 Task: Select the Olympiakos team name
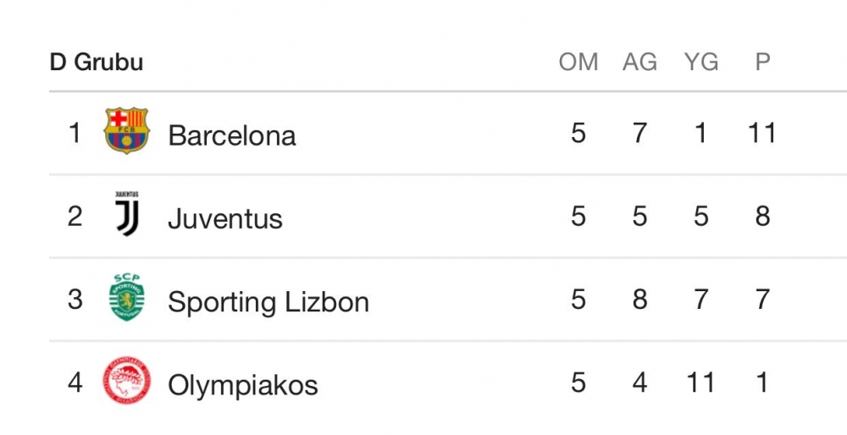243,385
